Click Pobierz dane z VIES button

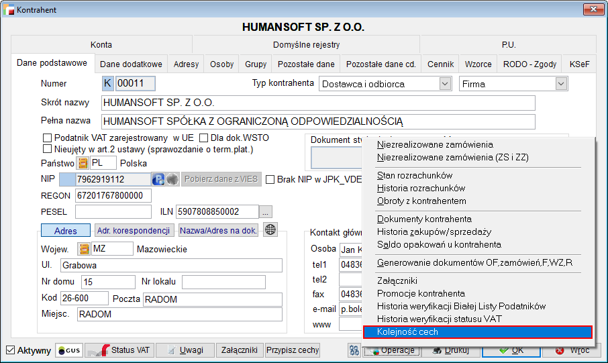(x=221, y=179)
